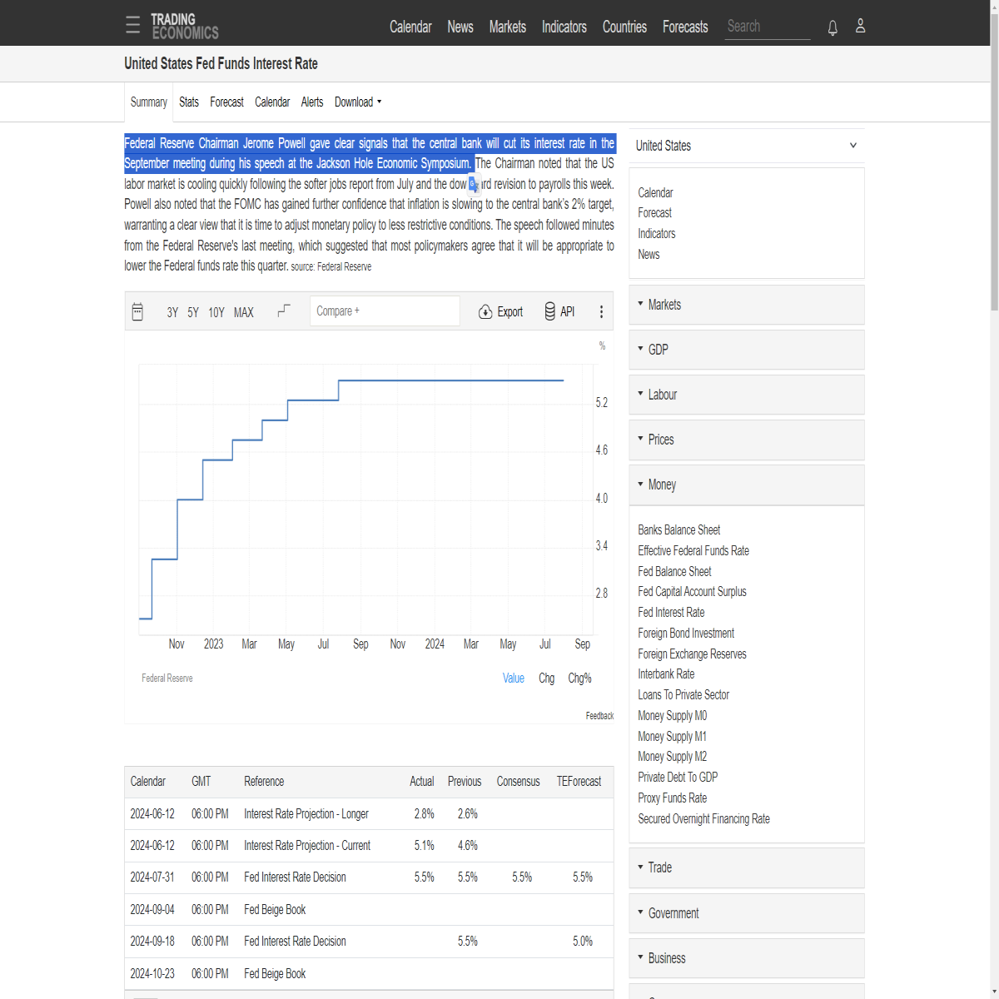Open the notifications bell icon

[832, 27]
